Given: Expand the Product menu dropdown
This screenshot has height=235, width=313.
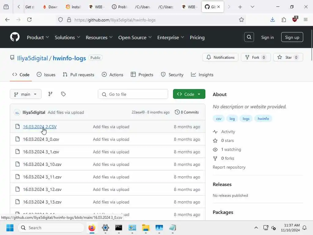Looking at the screenshot, I should tap(38, 37).
